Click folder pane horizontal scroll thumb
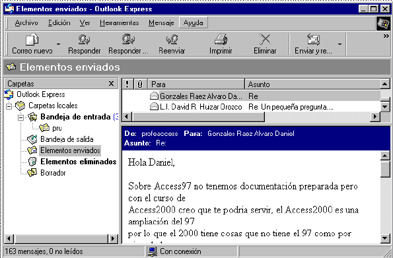 coord(61,239)
